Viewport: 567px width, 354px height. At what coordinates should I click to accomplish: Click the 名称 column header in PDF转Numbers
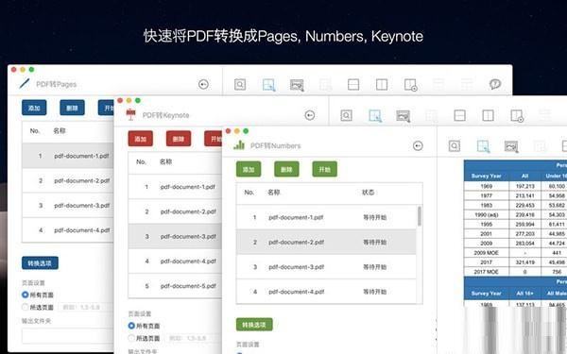[x=274, y=193]
